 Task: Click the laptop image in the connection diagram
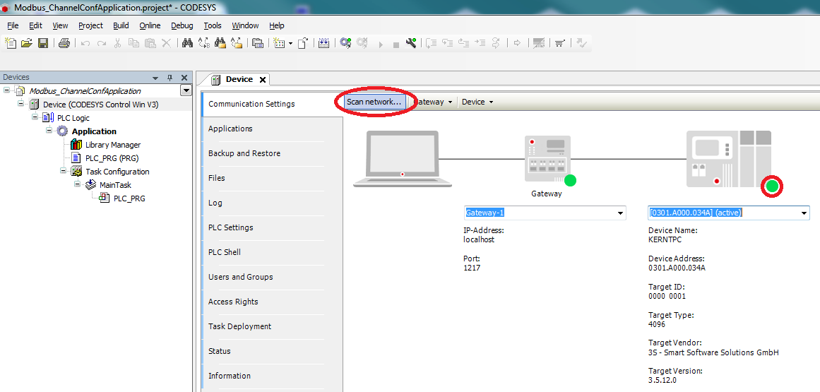tap(402, 159)
